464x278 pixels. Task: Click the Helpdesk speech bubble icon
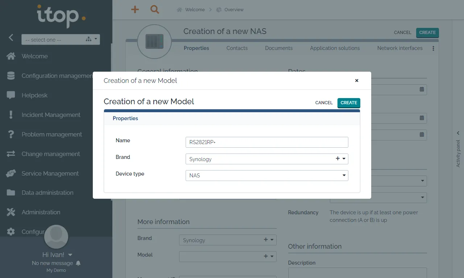[x=11, y=95]
